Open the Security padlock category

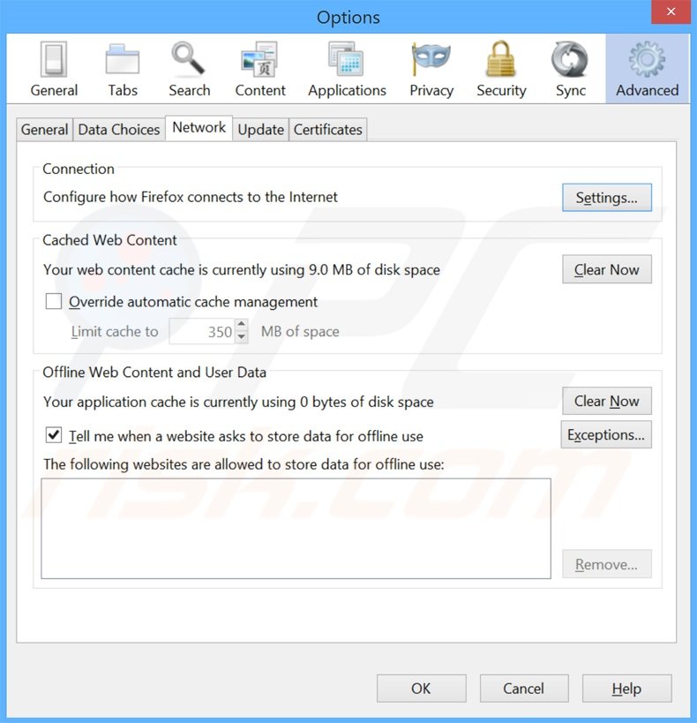point(501,69)
